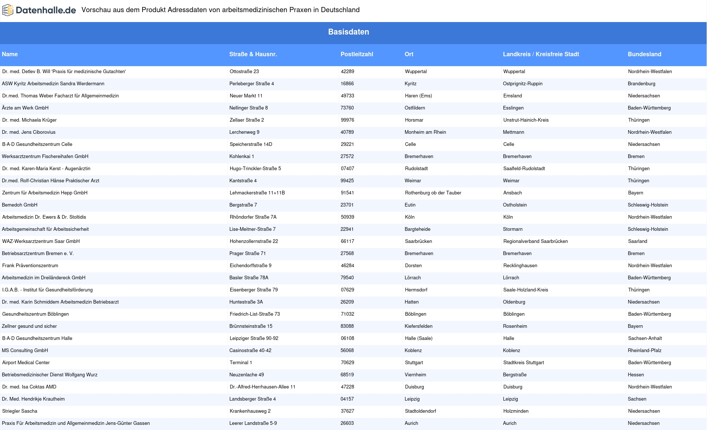
Task: Click the Straße & Hausnr. column header
Action: tap(253, 54)
